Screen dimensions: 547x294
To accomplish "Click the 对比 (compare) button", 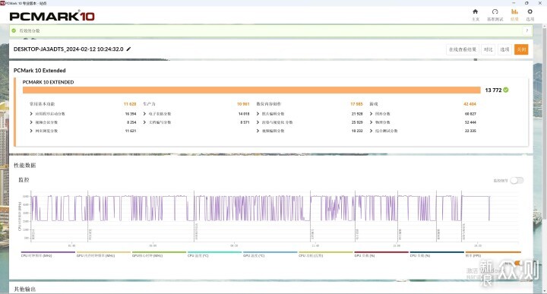I will point(488,49).
